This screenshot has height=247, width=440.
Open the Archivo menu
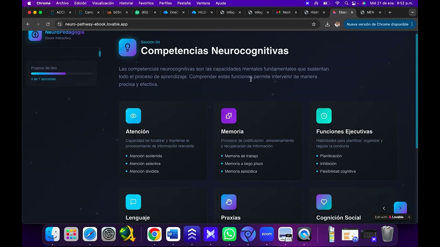[62, 3]
